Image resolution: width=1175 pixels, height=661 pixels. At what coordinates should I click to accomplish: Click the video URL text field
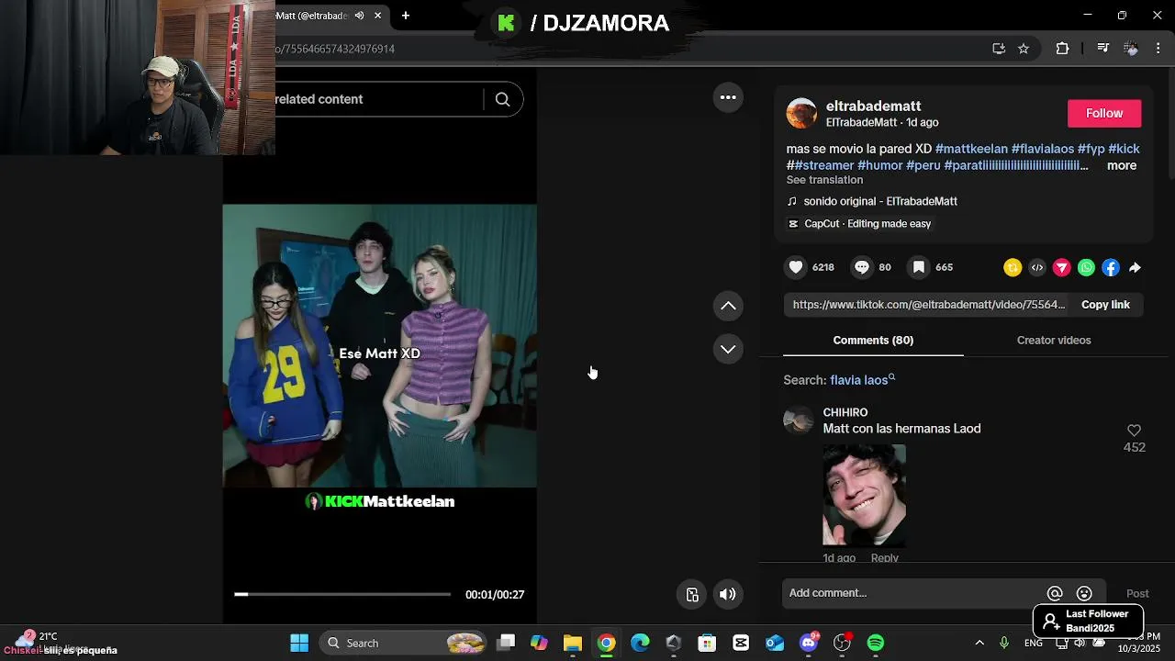point(929,305)
